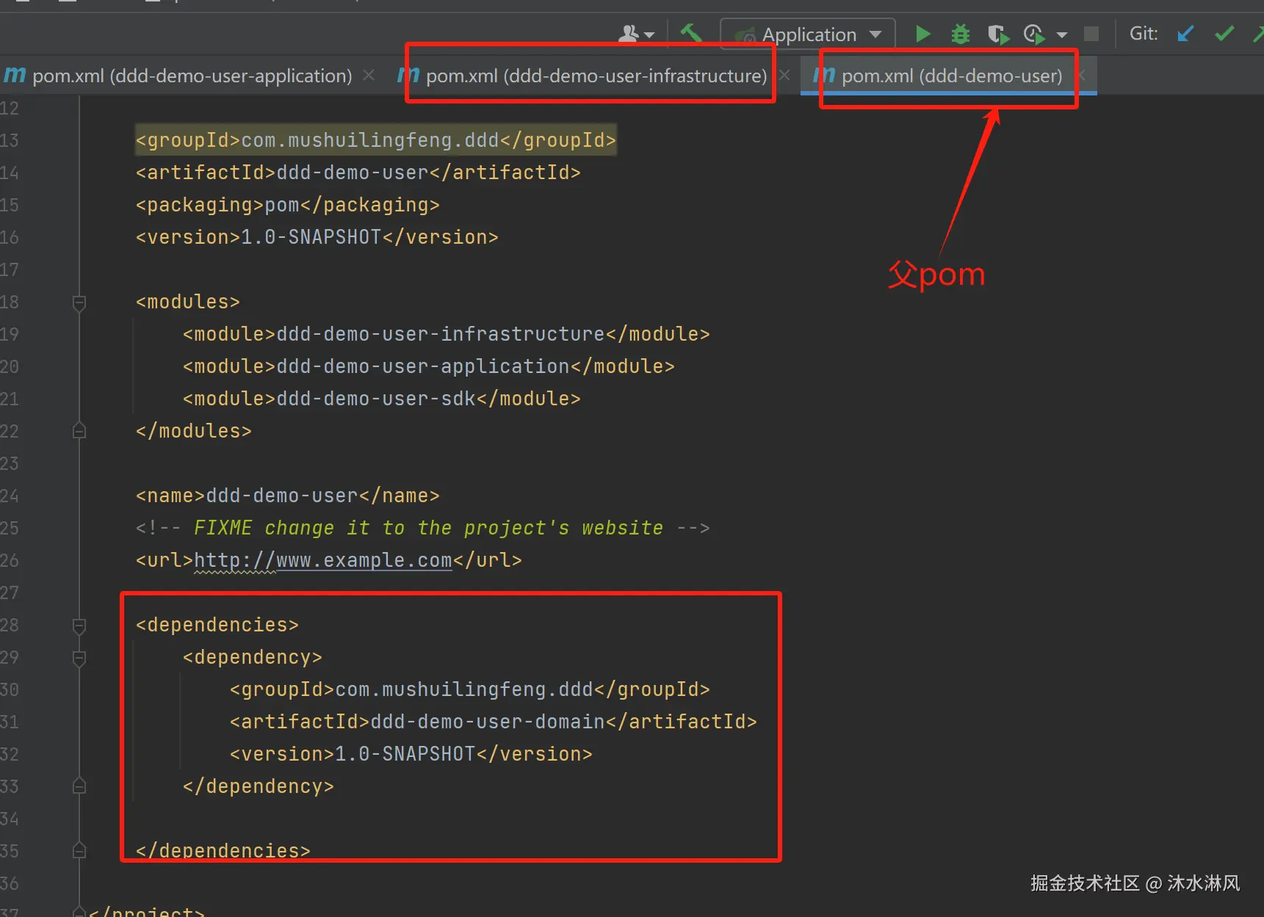Screen dimensions: 1264x917
Task: Click fold marker at closing dependencies tag
Action: [79, 851]
